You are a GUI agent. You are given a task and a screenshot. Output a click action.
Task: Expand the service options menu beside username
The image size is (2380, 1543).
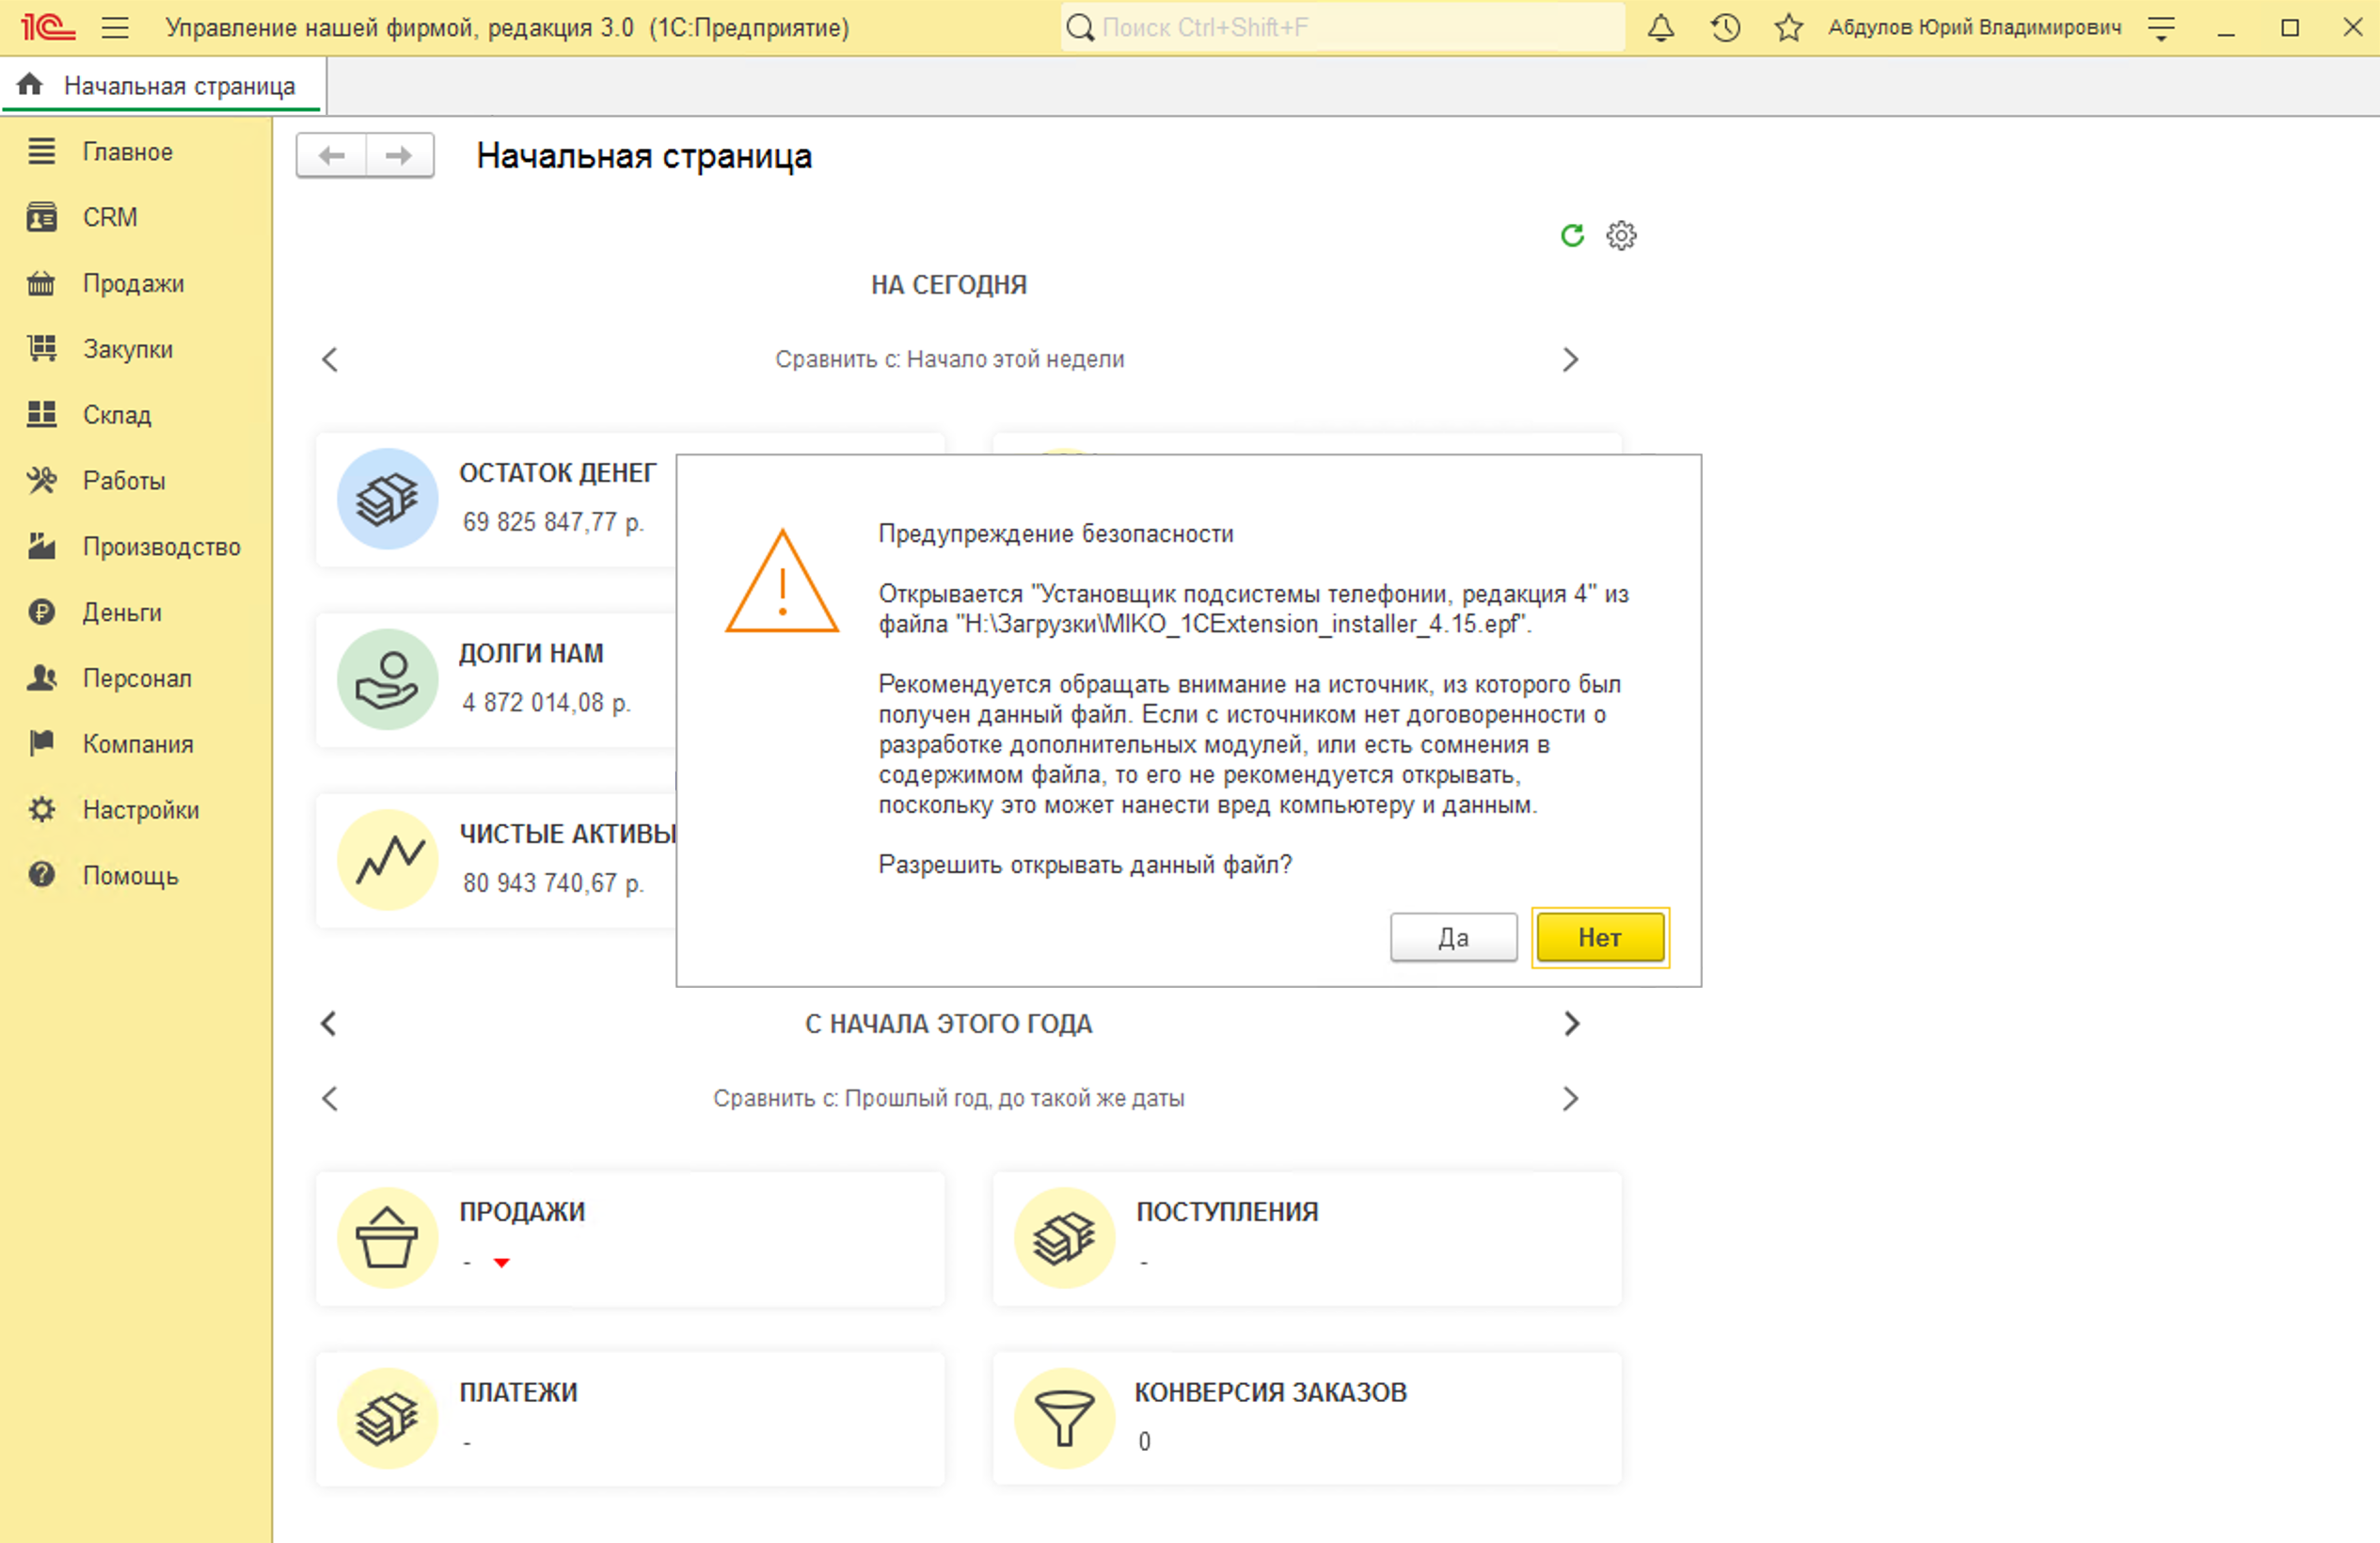pos(2161,29)
